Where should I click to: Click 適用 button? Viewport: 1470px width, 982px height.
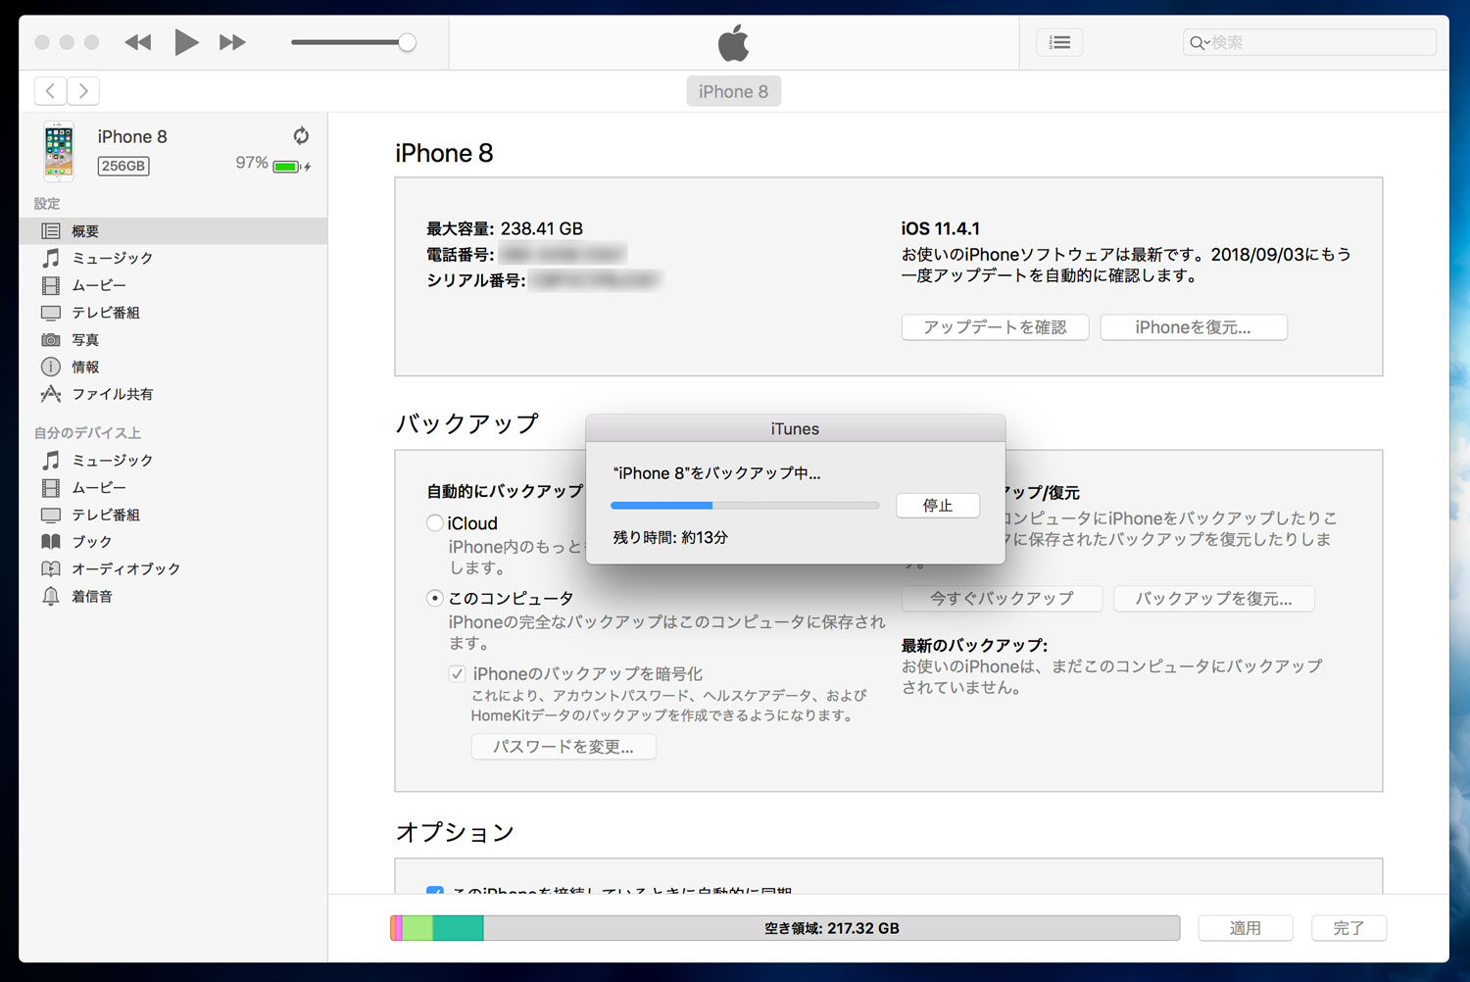(x=1246, y=928)
